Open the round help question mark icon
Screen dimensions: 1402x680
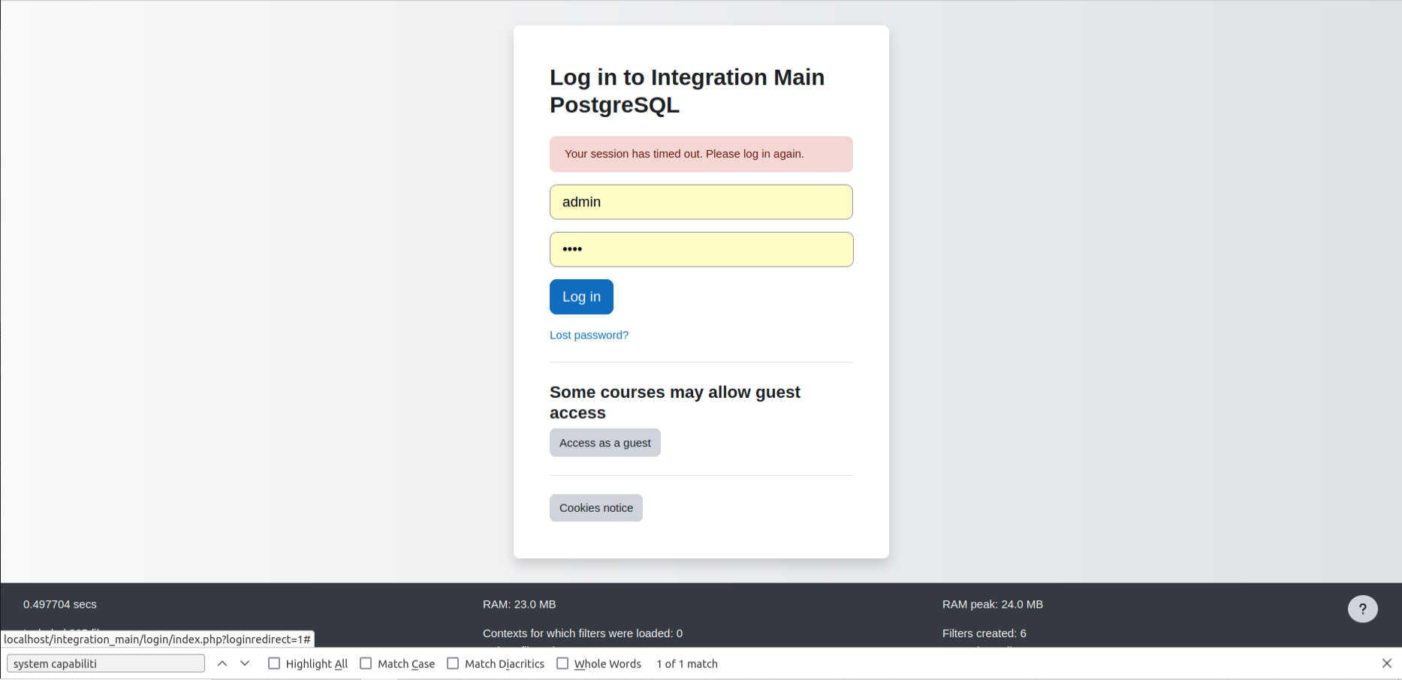tap(1363, 609)
